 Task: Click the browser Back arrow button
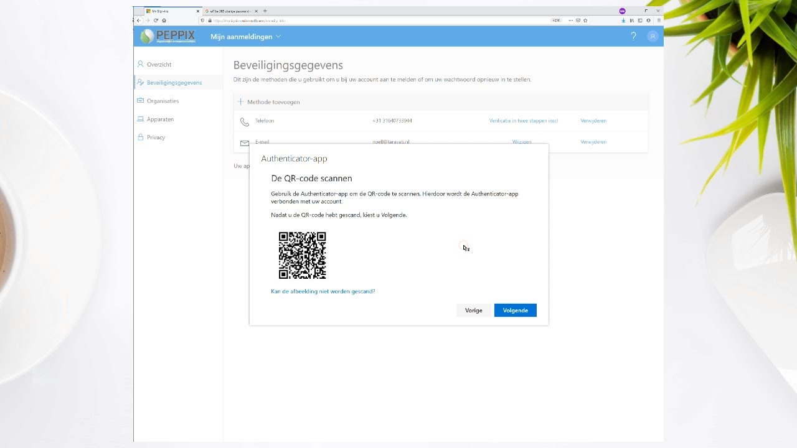pos(139,21)
